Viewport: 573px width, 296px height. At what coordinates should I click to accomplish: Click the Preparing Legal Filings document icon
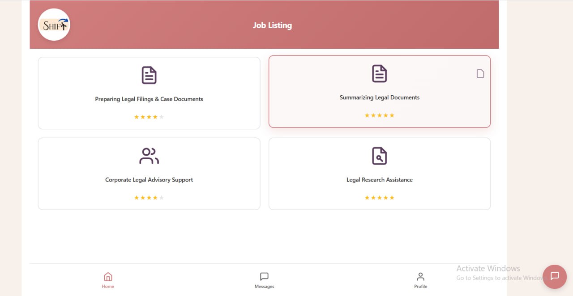coord(149,75)
